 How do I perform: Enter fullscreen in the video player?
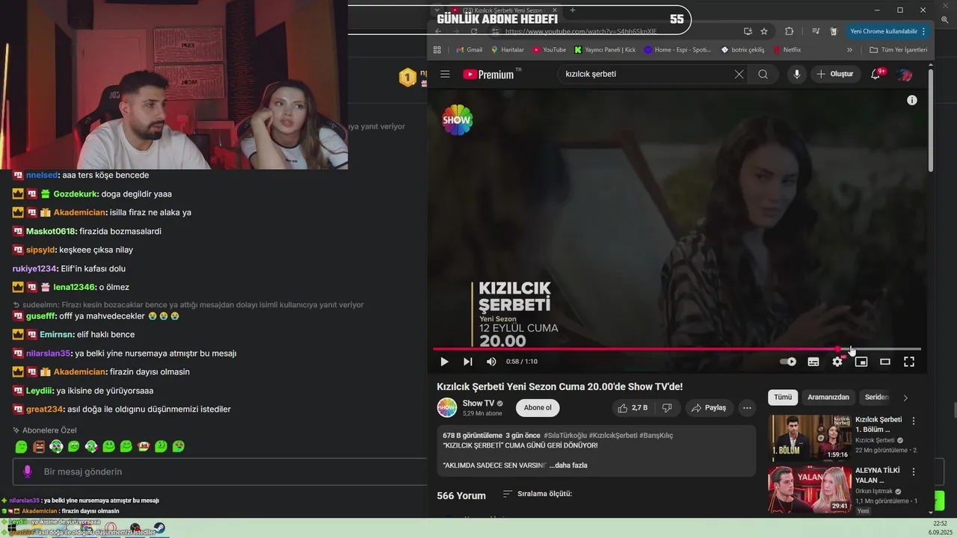909,362
